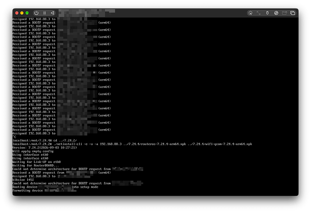Click the 'Will apply empty config' line
Viewport: 311px width, 212px height.
[x=33, y=151]
